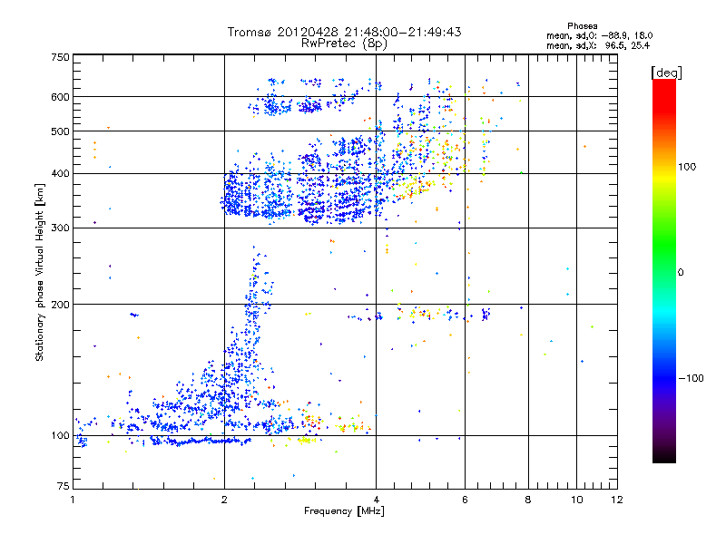Click the "Frequency [MHz]" axis label
726x544 pixels.
coord(344,511)
